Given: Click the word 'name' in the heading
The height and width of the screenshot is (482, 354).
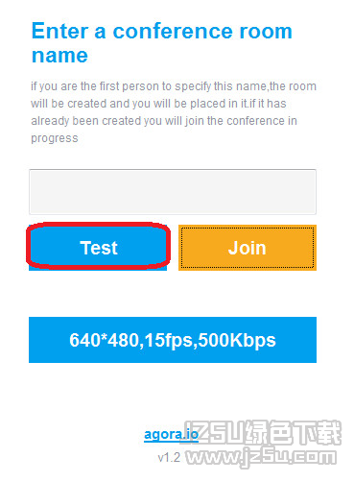Looking at the screenshot, I should 59,56.
